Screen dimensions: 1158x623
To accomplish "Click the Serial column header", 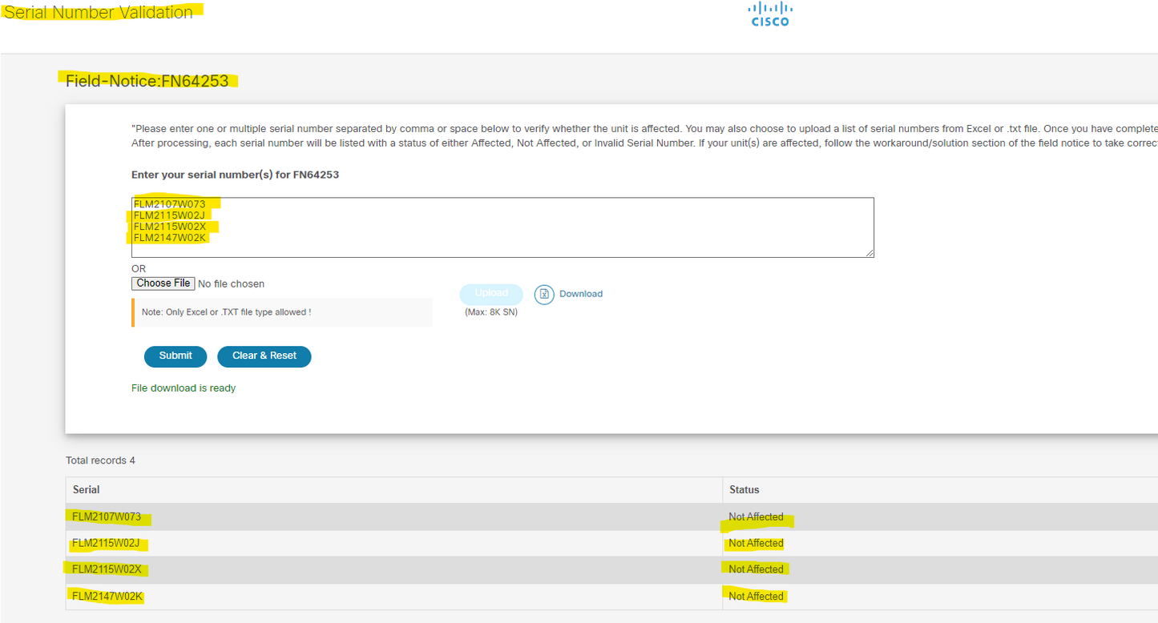I will (87, 490).
